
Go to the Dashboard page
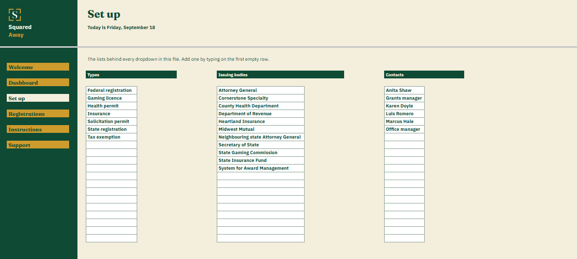[38, 83]
